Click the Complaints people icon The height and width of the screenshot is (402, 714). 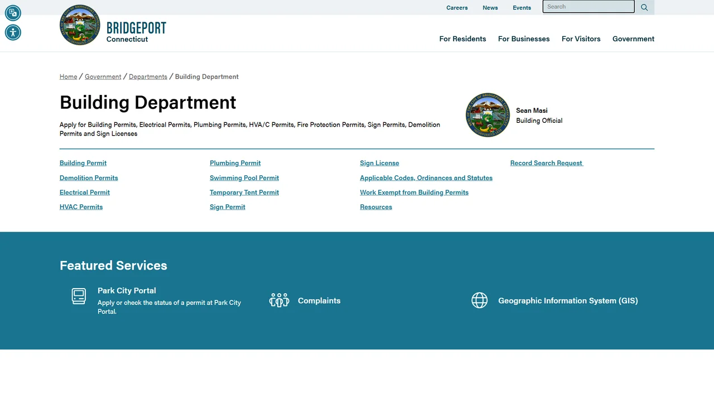(279, 300)
